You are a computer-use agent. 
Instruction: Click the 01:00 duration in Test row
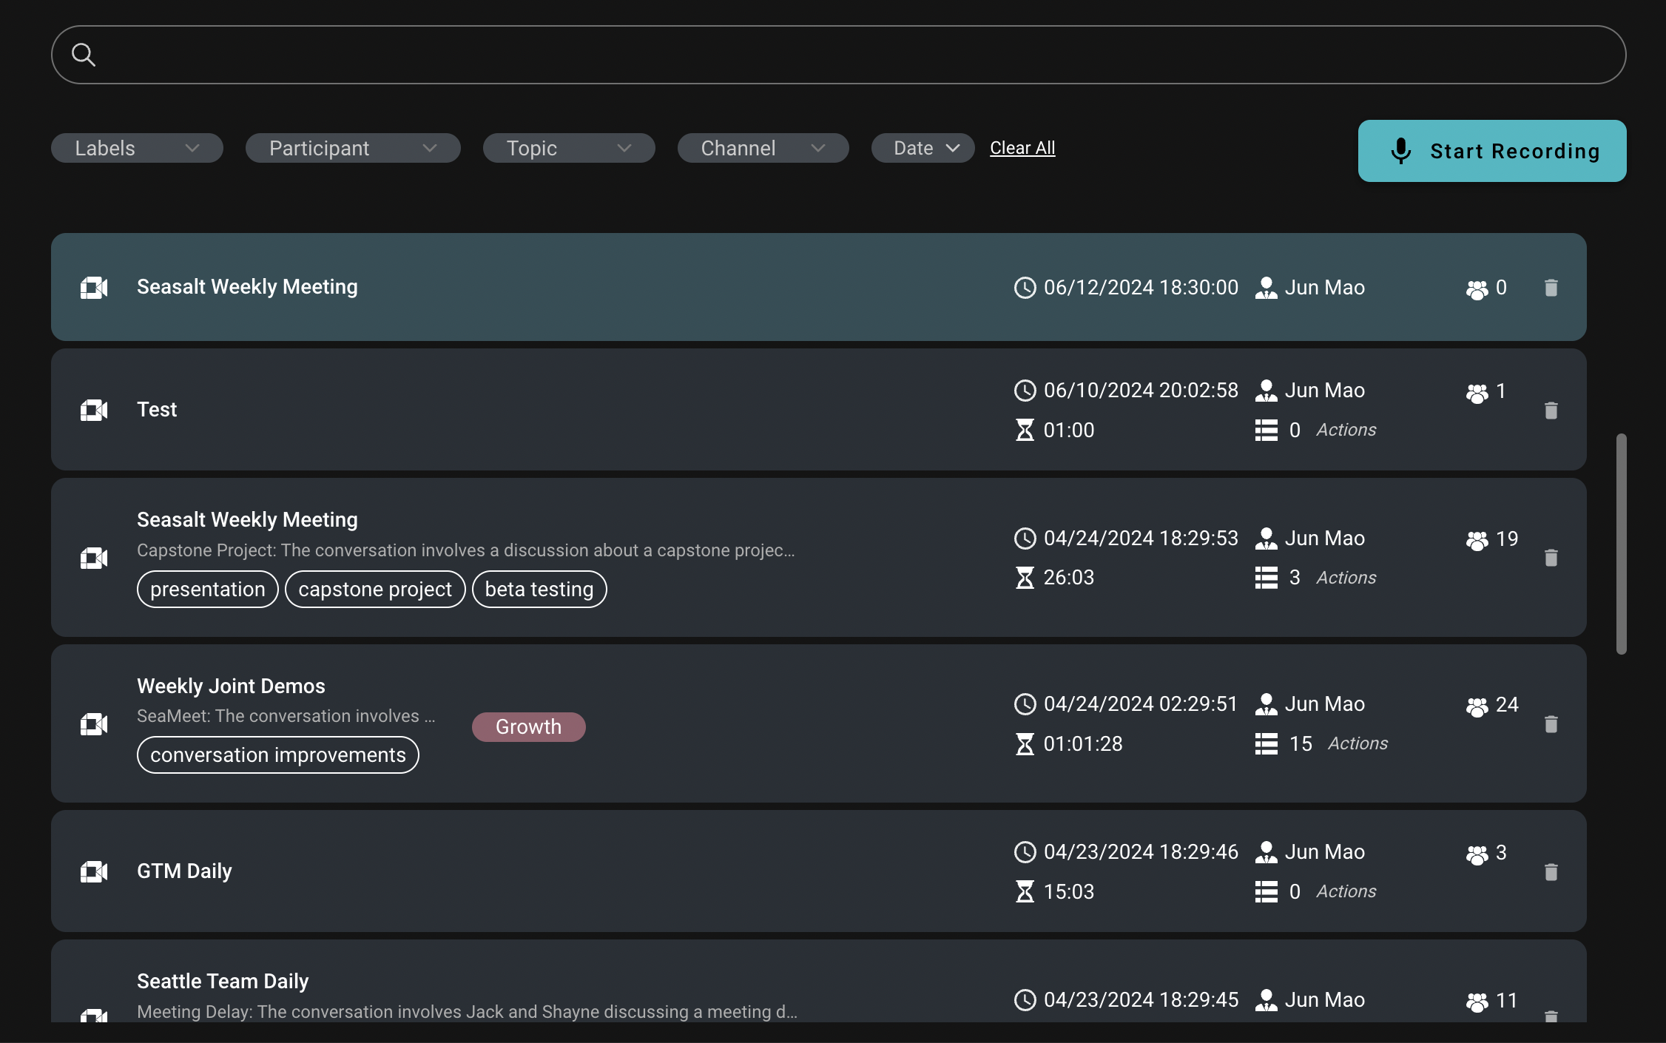1068,431
